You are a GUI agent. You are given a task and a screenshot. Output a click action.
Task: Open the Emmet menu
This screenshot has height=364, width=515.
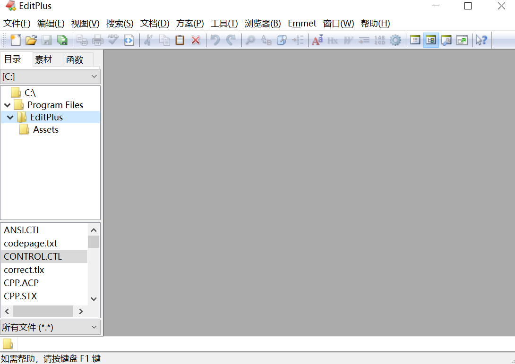[x=302, y=23]
